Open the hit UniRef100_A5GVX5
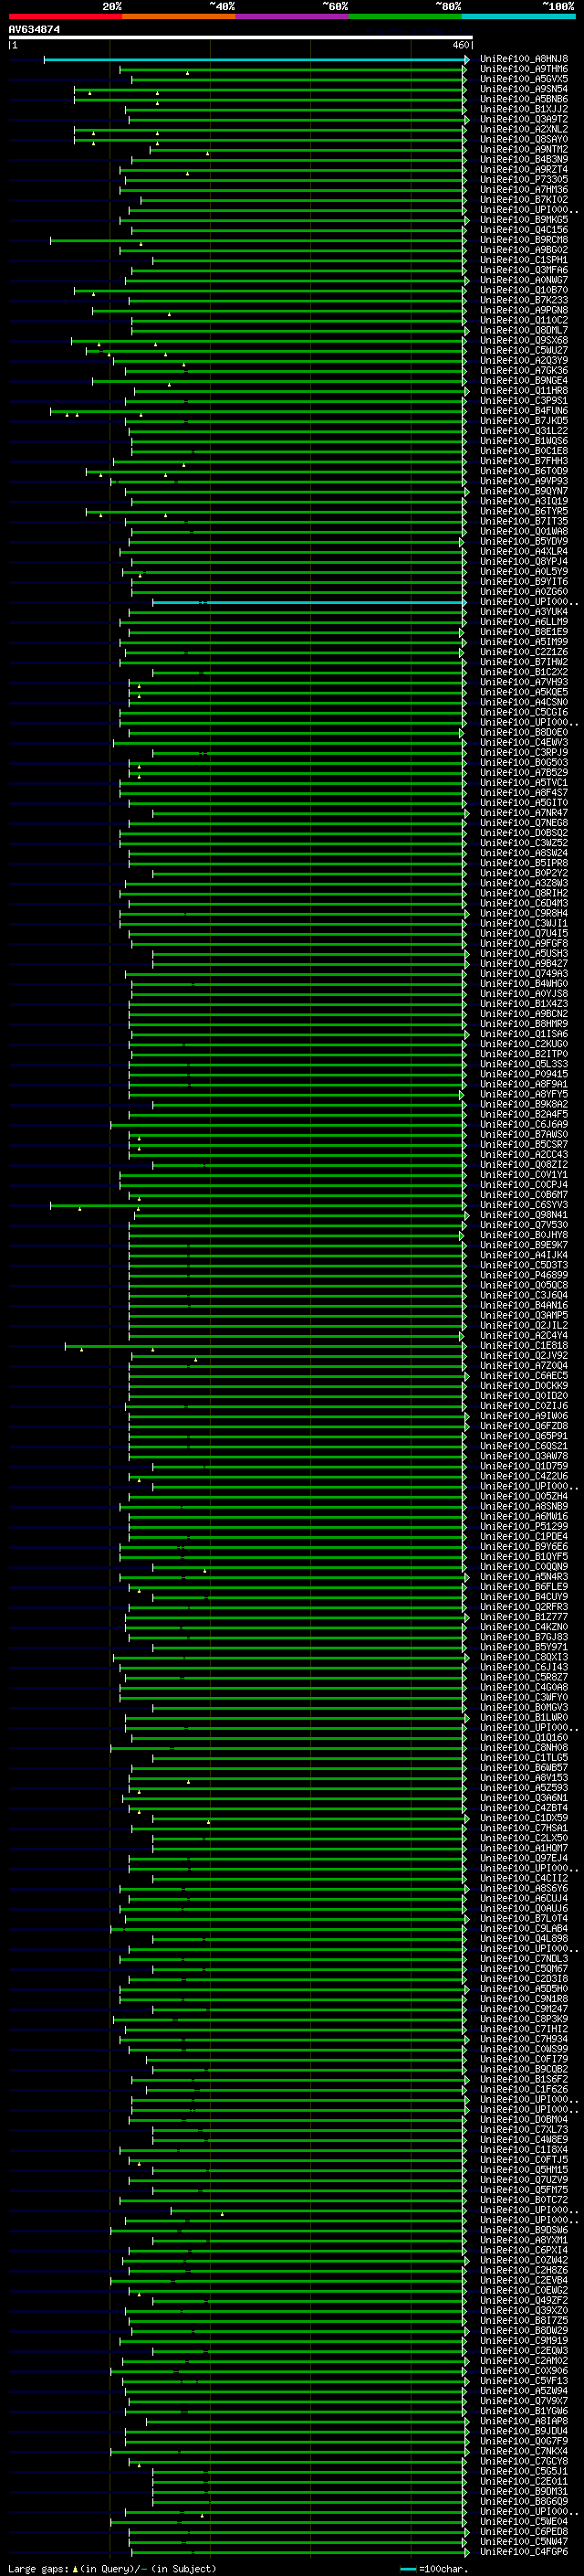 [x=524, y=79]
